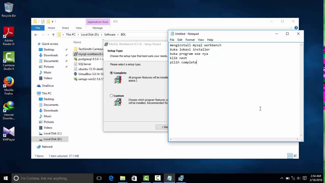Image resolution: width=325 pixels, height=183 pixels.
Task: Select postgresql-9.5.0 installer file
Action: click(88, 59)
